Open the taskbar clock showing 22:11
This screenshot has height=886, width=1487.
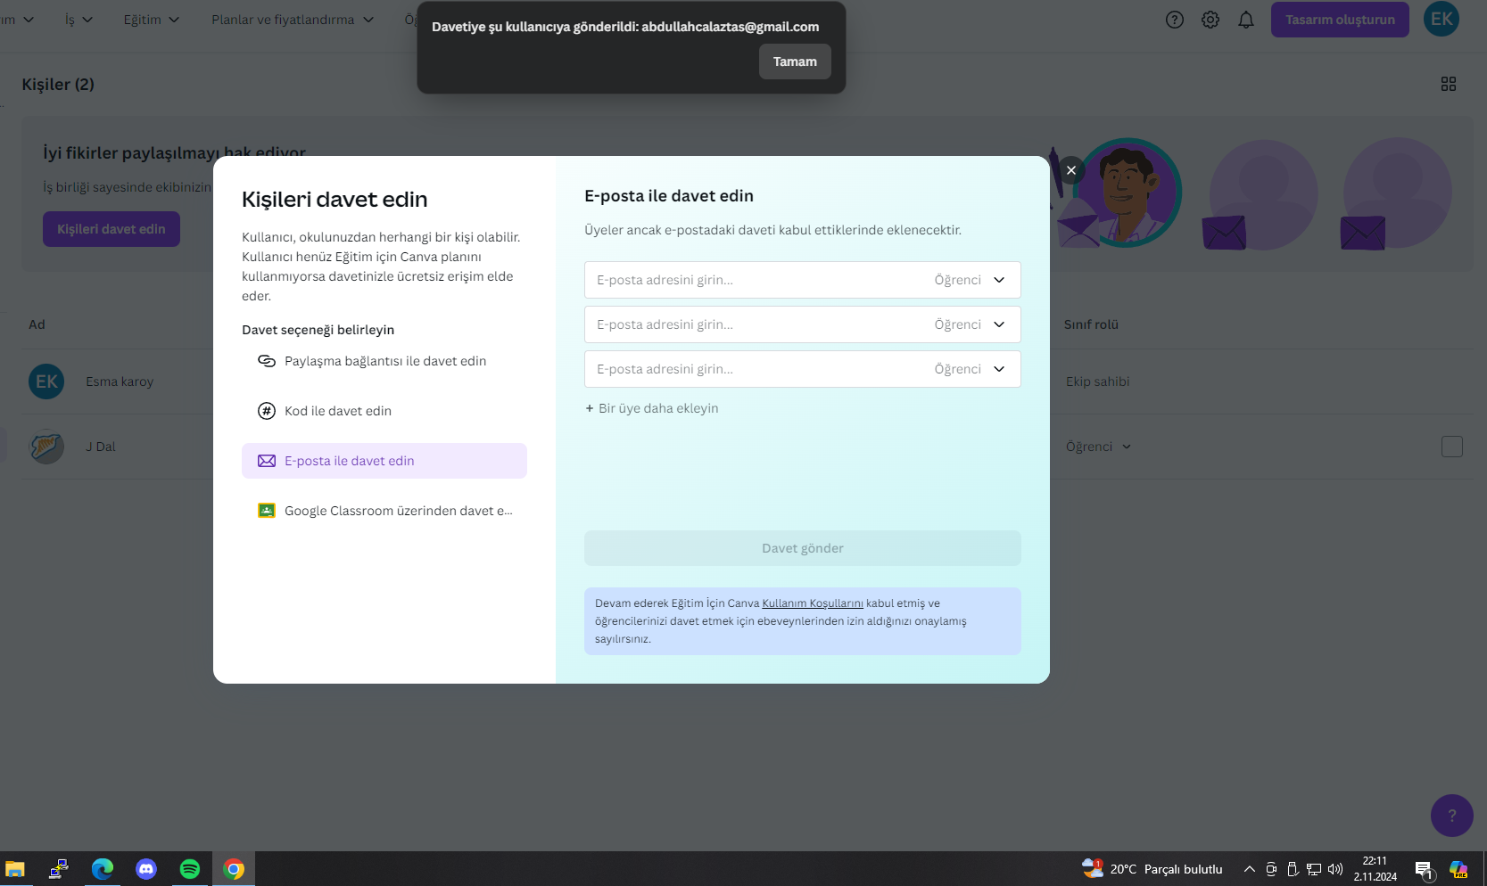(1375, 869)
